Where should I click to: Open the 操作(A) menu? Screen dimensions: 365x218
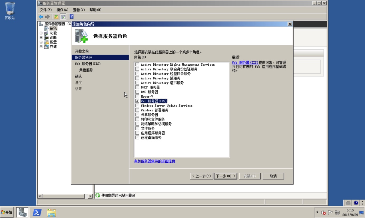[62, 10]
